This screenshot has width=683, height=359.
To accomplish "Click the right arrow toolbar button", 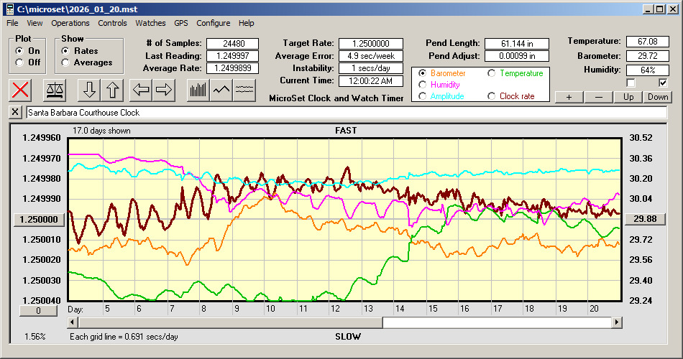I will [163, 90].
